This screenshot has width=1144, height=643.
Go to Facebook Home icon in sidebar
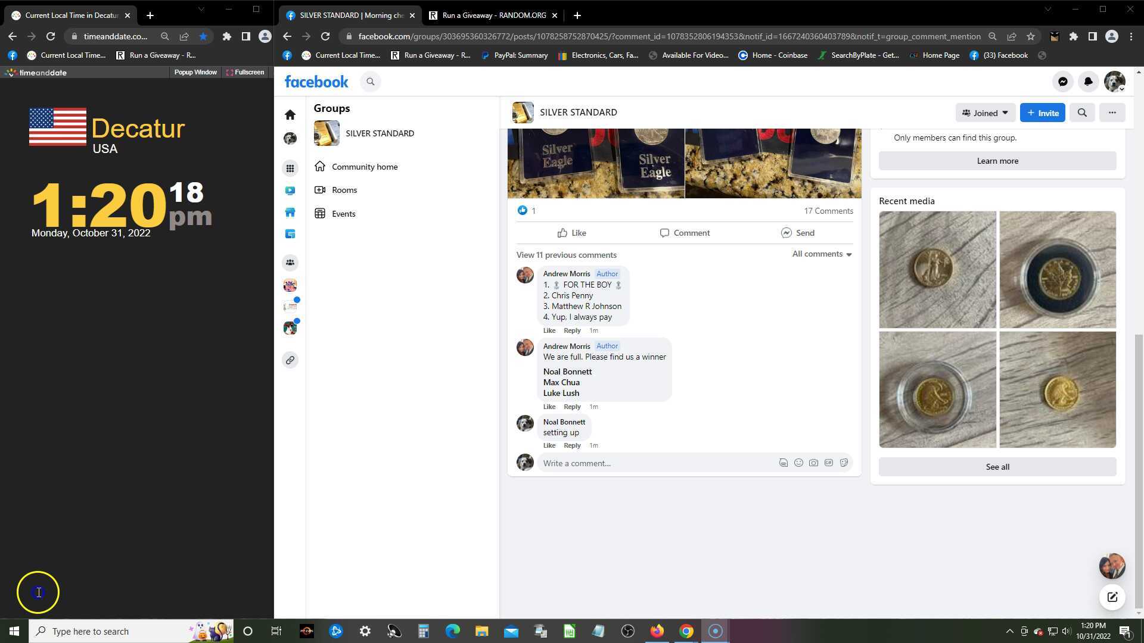290,114
